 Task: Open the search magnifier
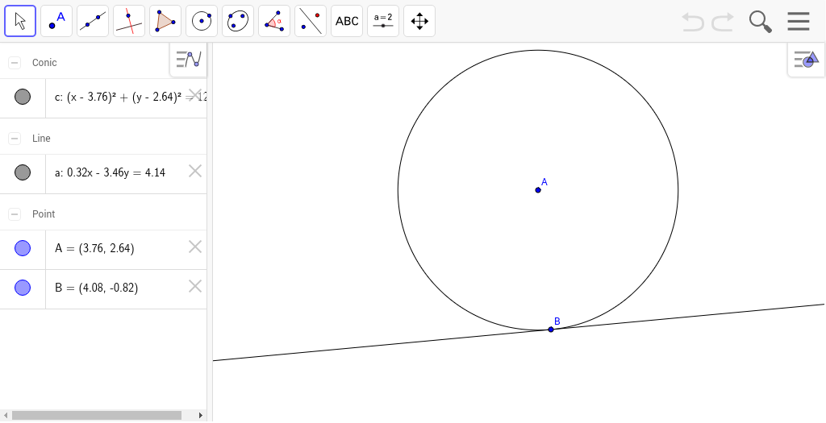pos(760,22)
